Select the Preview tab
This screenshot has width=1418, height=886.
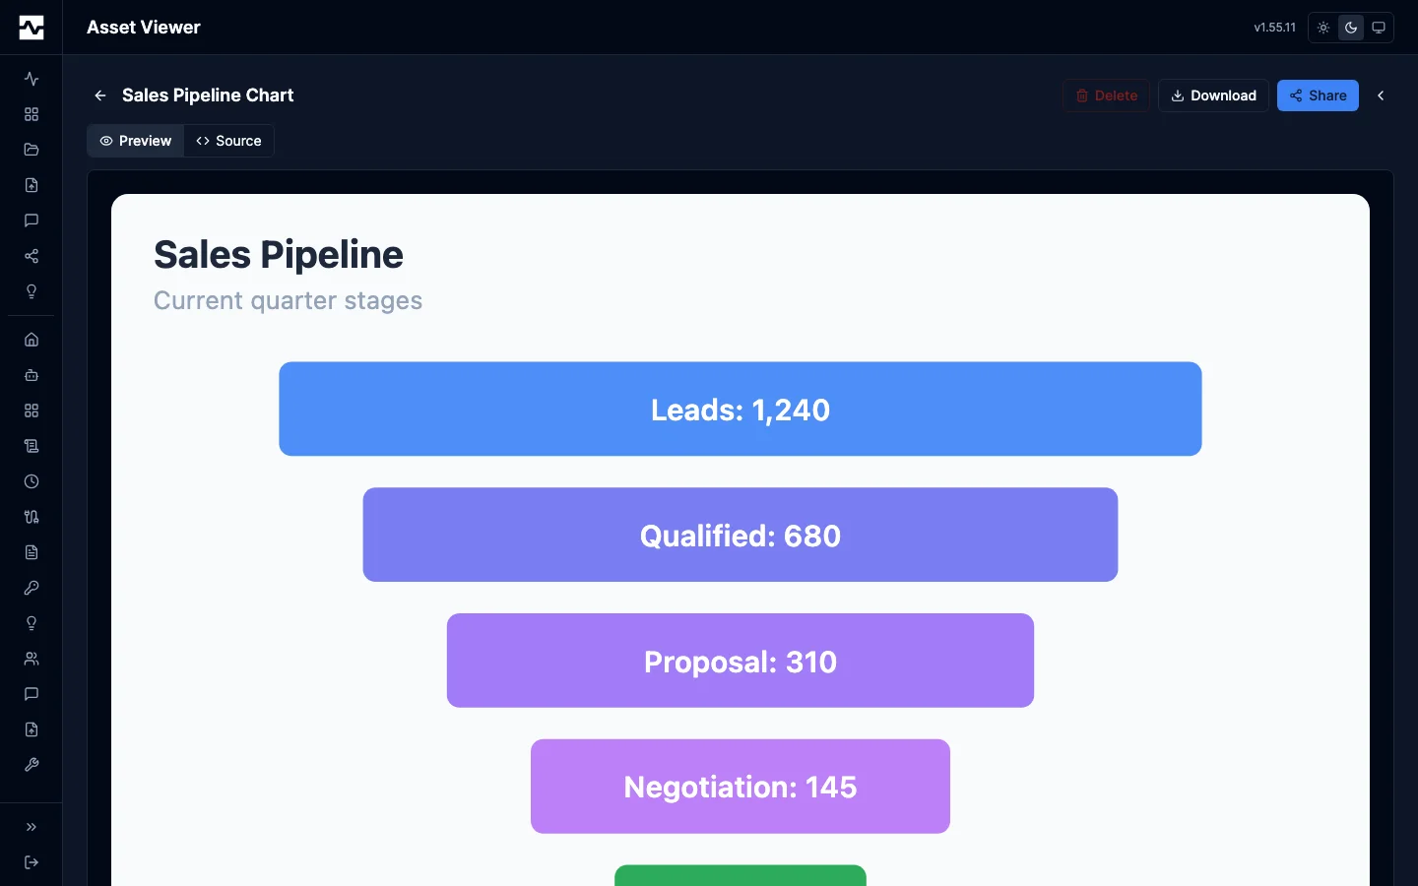click(136, 141)
